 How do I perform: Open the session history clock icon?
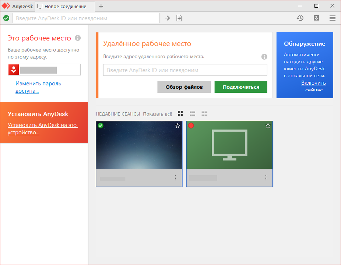(300, 18)
